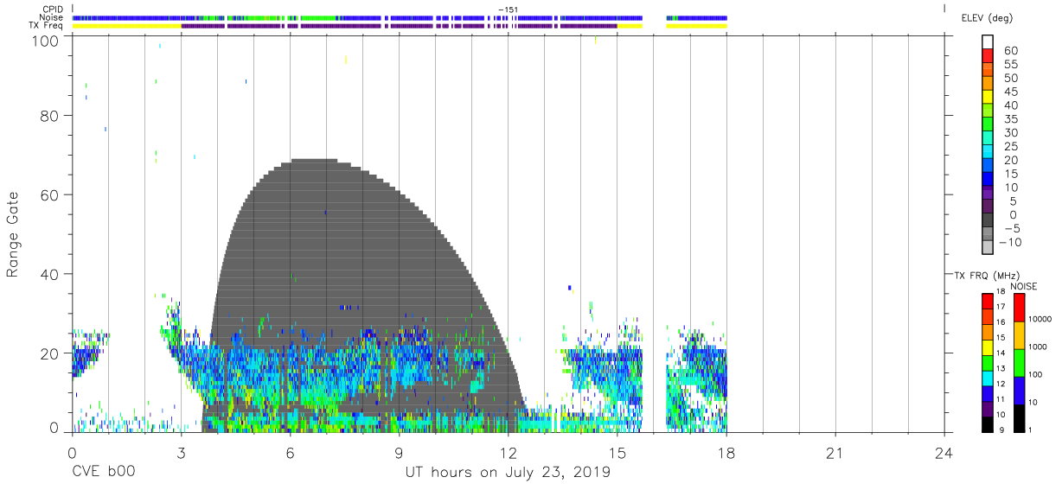Click the orange 1000 noise level band
1062x490 pixels.
1019,334
